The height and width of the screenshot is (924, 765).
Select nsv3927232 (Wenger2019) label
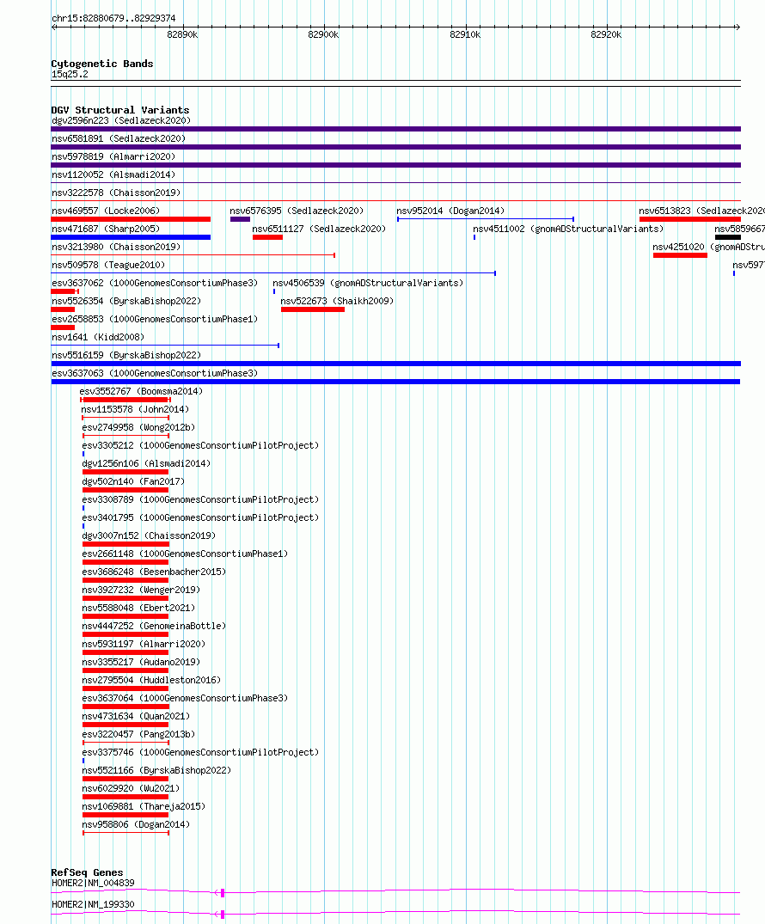tap(141, 591)
